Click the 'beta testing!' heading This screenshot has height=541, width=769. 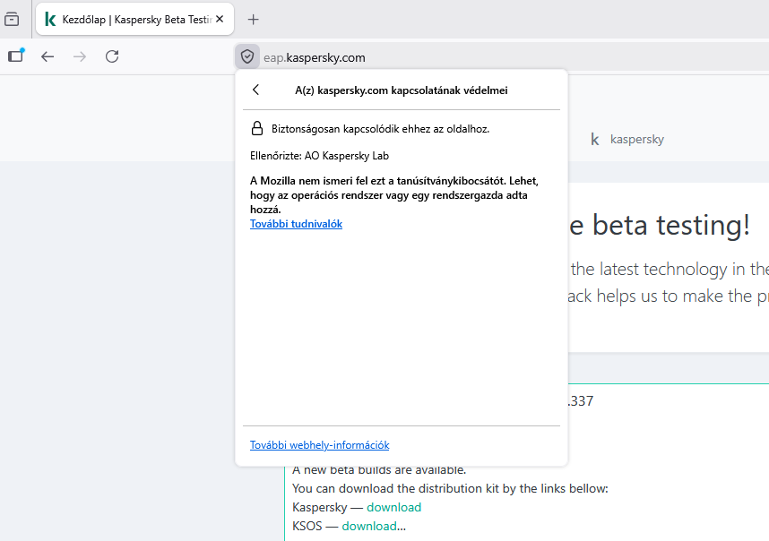point(660,225)
